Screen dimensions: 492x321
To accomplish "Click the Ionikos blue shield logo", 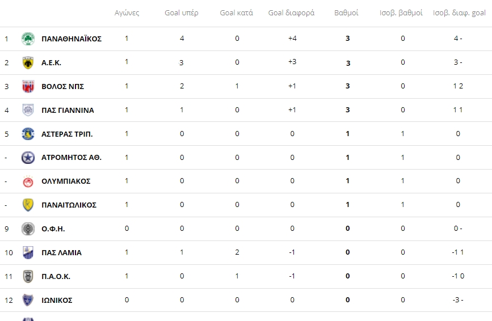I will [x=28, y=300].
